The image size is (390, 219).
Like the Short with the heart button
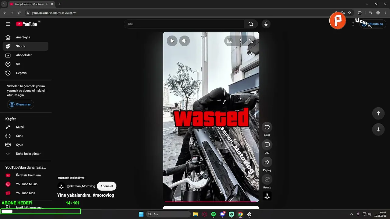coord(267,127)
